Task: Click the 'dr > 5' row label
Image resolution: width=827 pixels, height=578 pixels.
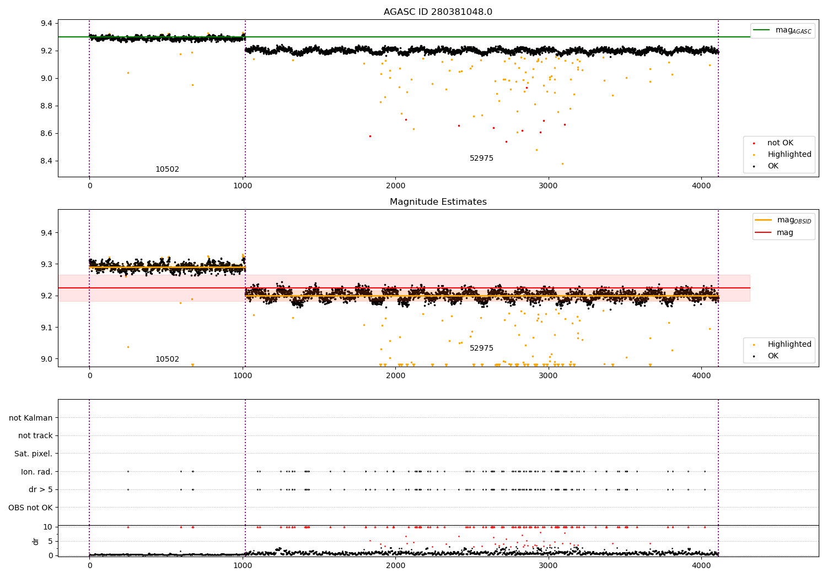Action: point(41,490)
